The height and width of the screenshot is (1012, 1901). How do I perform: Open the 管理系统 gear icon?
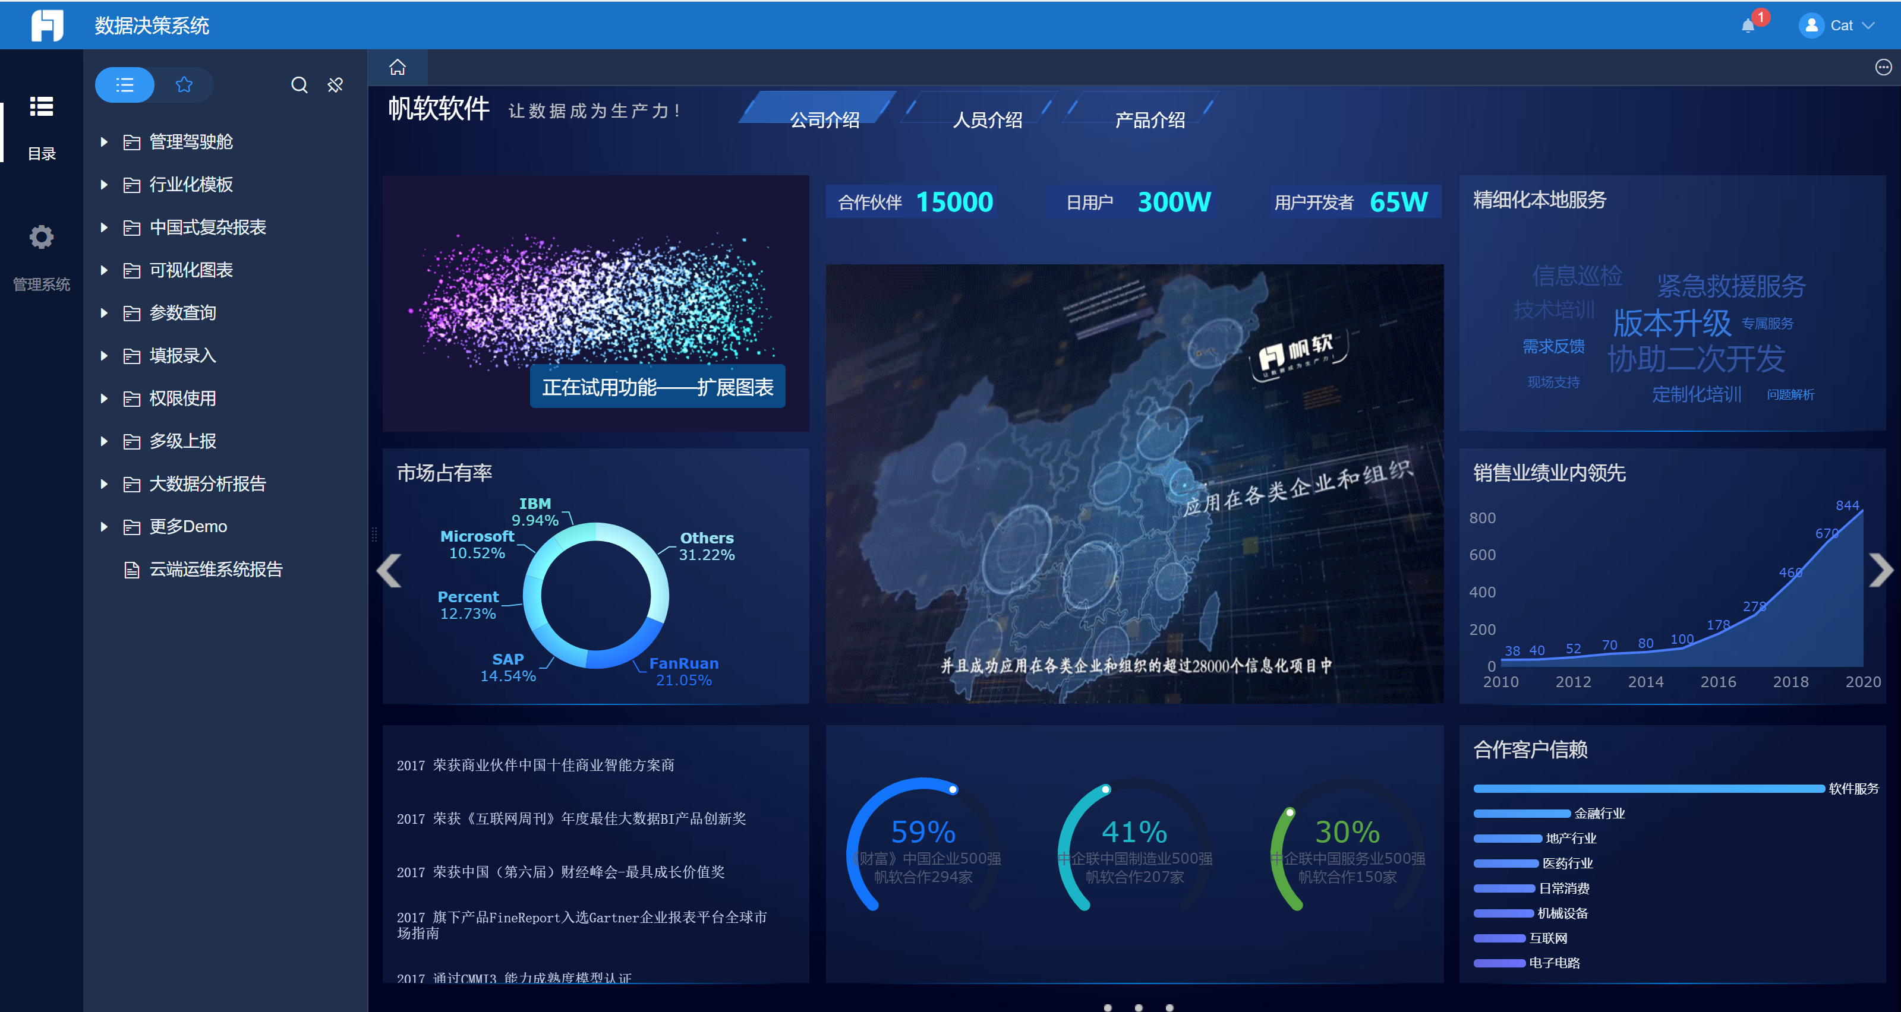coord(42,237)
